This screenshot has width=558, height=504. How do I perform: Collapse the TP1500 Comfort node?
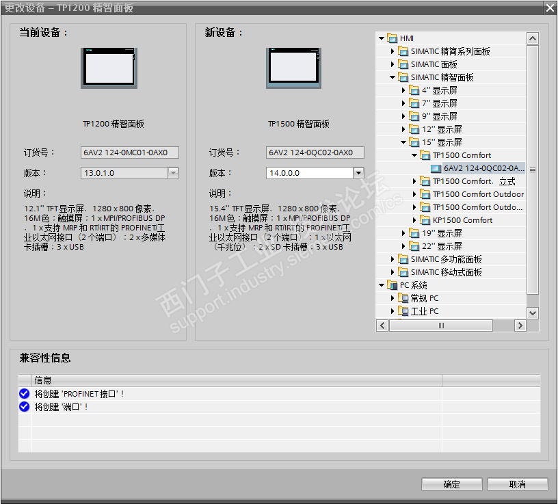[414, 155]
